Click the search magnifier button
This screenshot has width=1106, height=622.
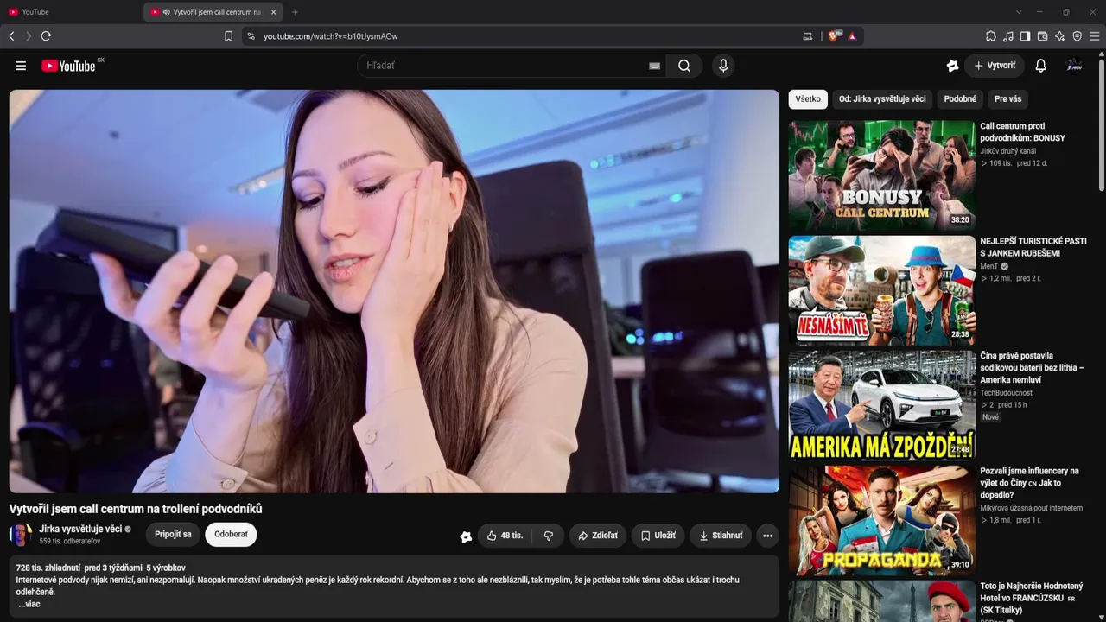684,66
